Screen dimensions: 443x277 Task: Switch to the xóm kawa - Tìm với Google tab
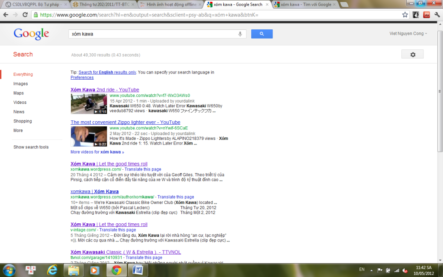305,4
